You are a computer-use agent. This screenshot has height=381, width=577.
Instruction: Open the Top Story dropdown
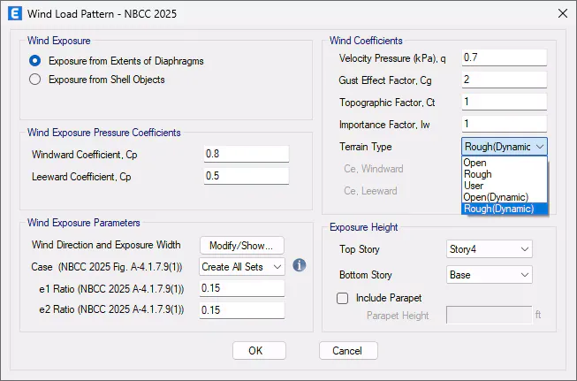[490, 250]
